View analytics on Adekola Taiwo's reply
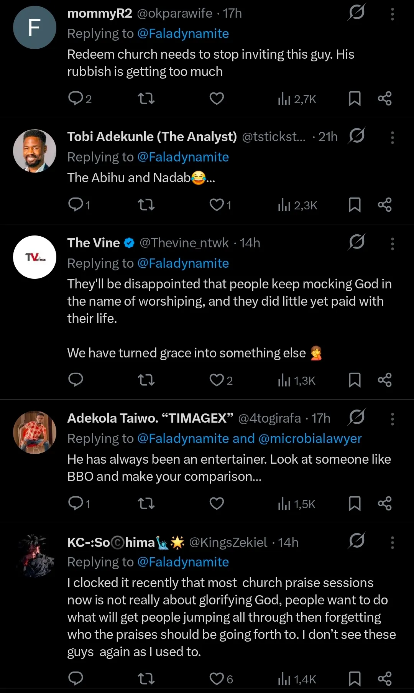Screen dimensions: 414x693 [296, 504]
